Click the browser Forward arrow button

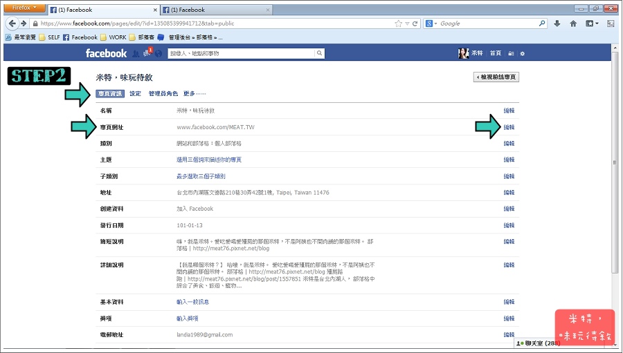pos(24,23)
